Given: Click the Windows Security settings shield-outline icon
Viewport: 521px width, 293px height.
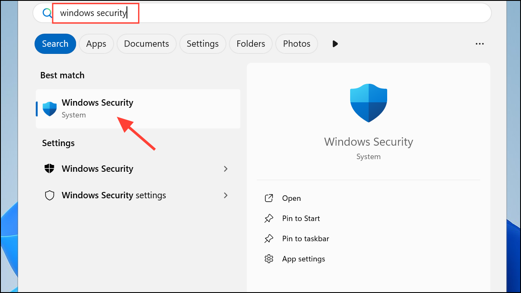Looking at the screenshot, I should click(x=49, y=195).
